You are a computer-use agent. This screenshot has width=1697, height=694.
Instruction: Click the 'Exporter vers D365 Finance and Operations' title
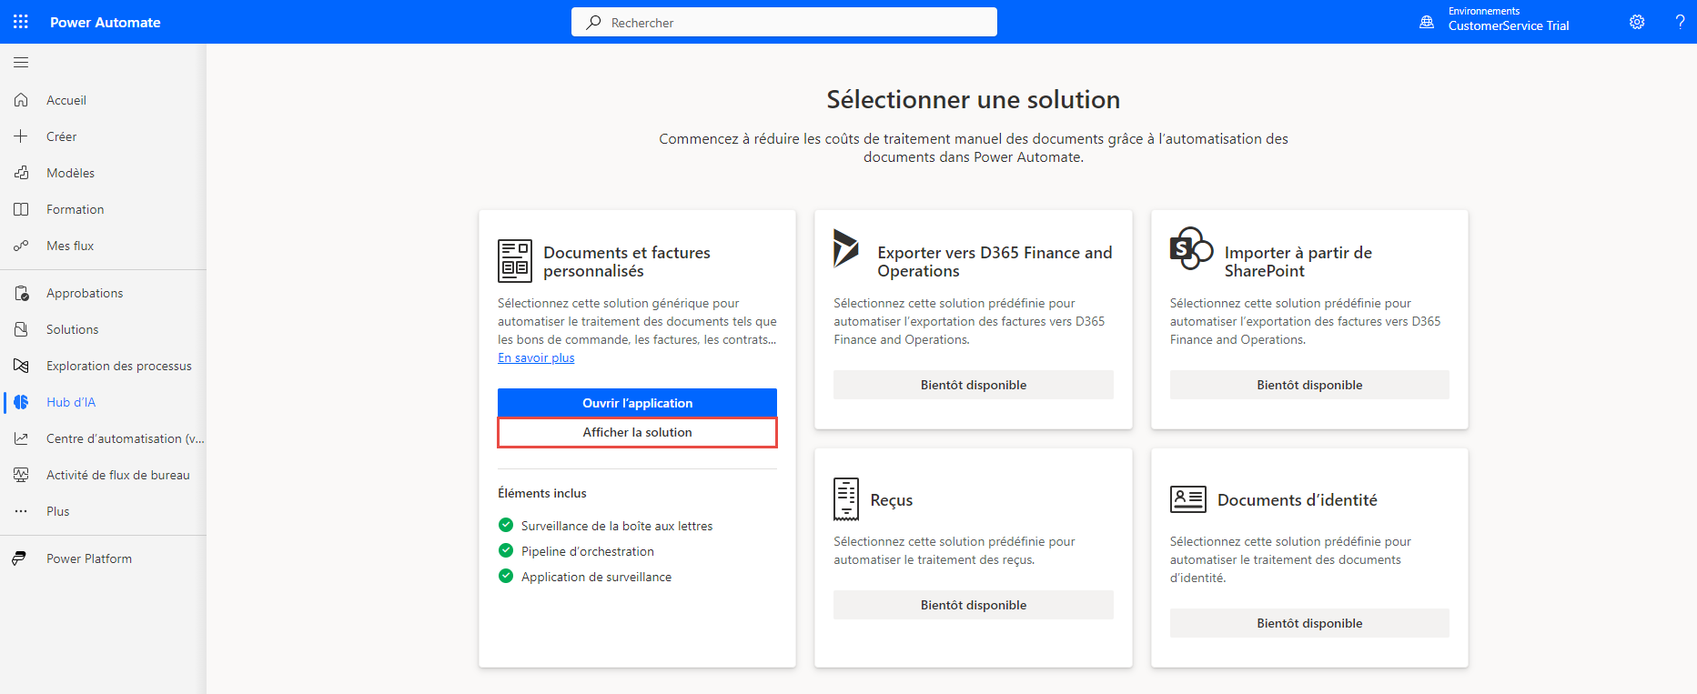click(x=995, y=261)
